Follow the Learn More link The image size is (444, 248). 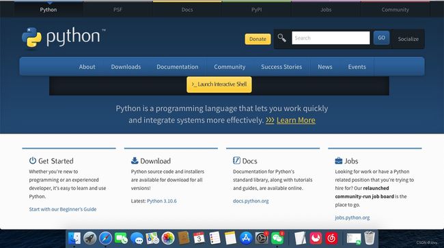pyautogui.click(x=296, y=120)
